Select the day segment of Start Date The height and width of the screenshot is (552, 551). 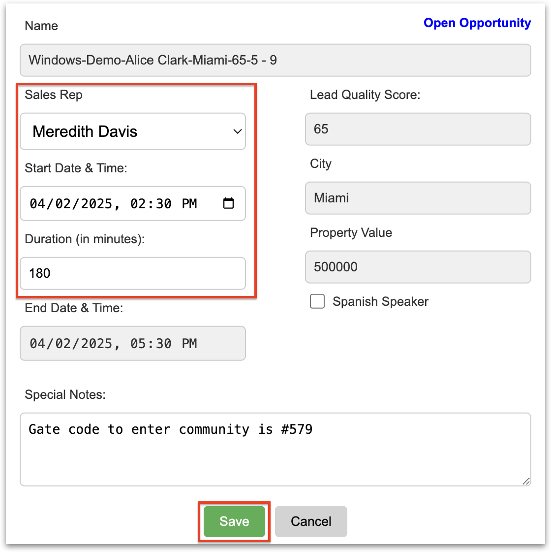62,204
